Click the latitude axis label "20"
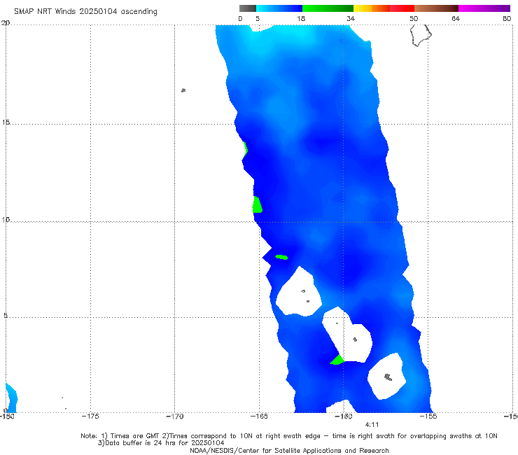Screen dimensions: 518x455 pyautogui.click(x=6, y=23)
